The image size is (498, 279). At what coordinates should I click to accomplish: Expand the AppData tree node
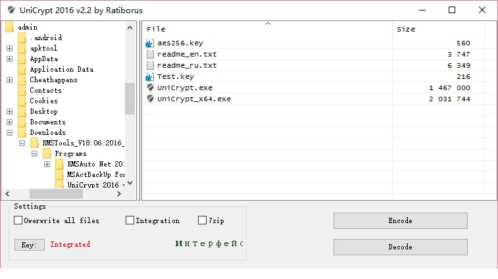tap(9, 59)
